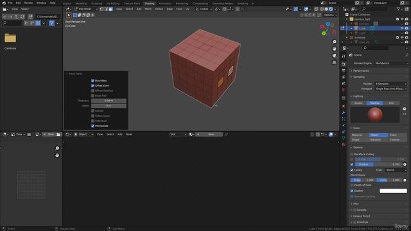The image size is (411, 231).
Task: Open Output properties tab icon
Action: pos(344,71)
